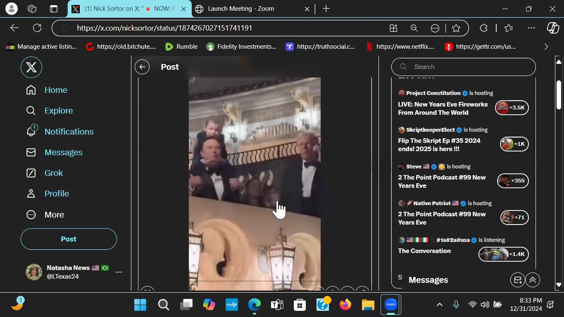Image resolution: width=564 pixels, height=317 pixels.
Task: Open the gettr.com bookmark
Action: 480,47
